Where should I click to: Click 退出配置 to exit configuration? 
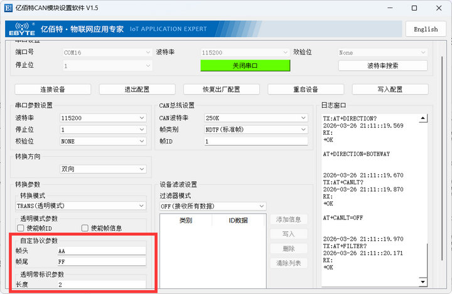click(x=137, y=89)
